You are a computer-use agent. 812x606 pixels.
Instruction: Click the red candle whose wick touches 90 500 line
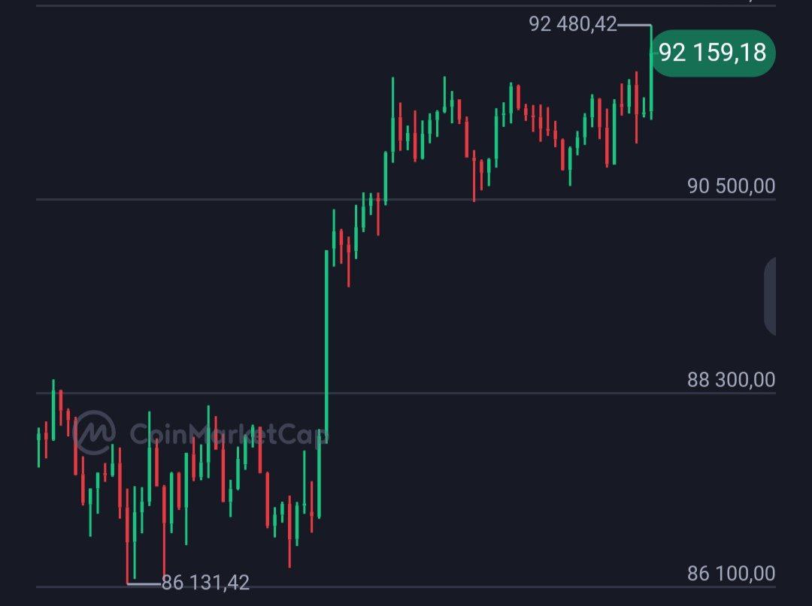[474, 176]
